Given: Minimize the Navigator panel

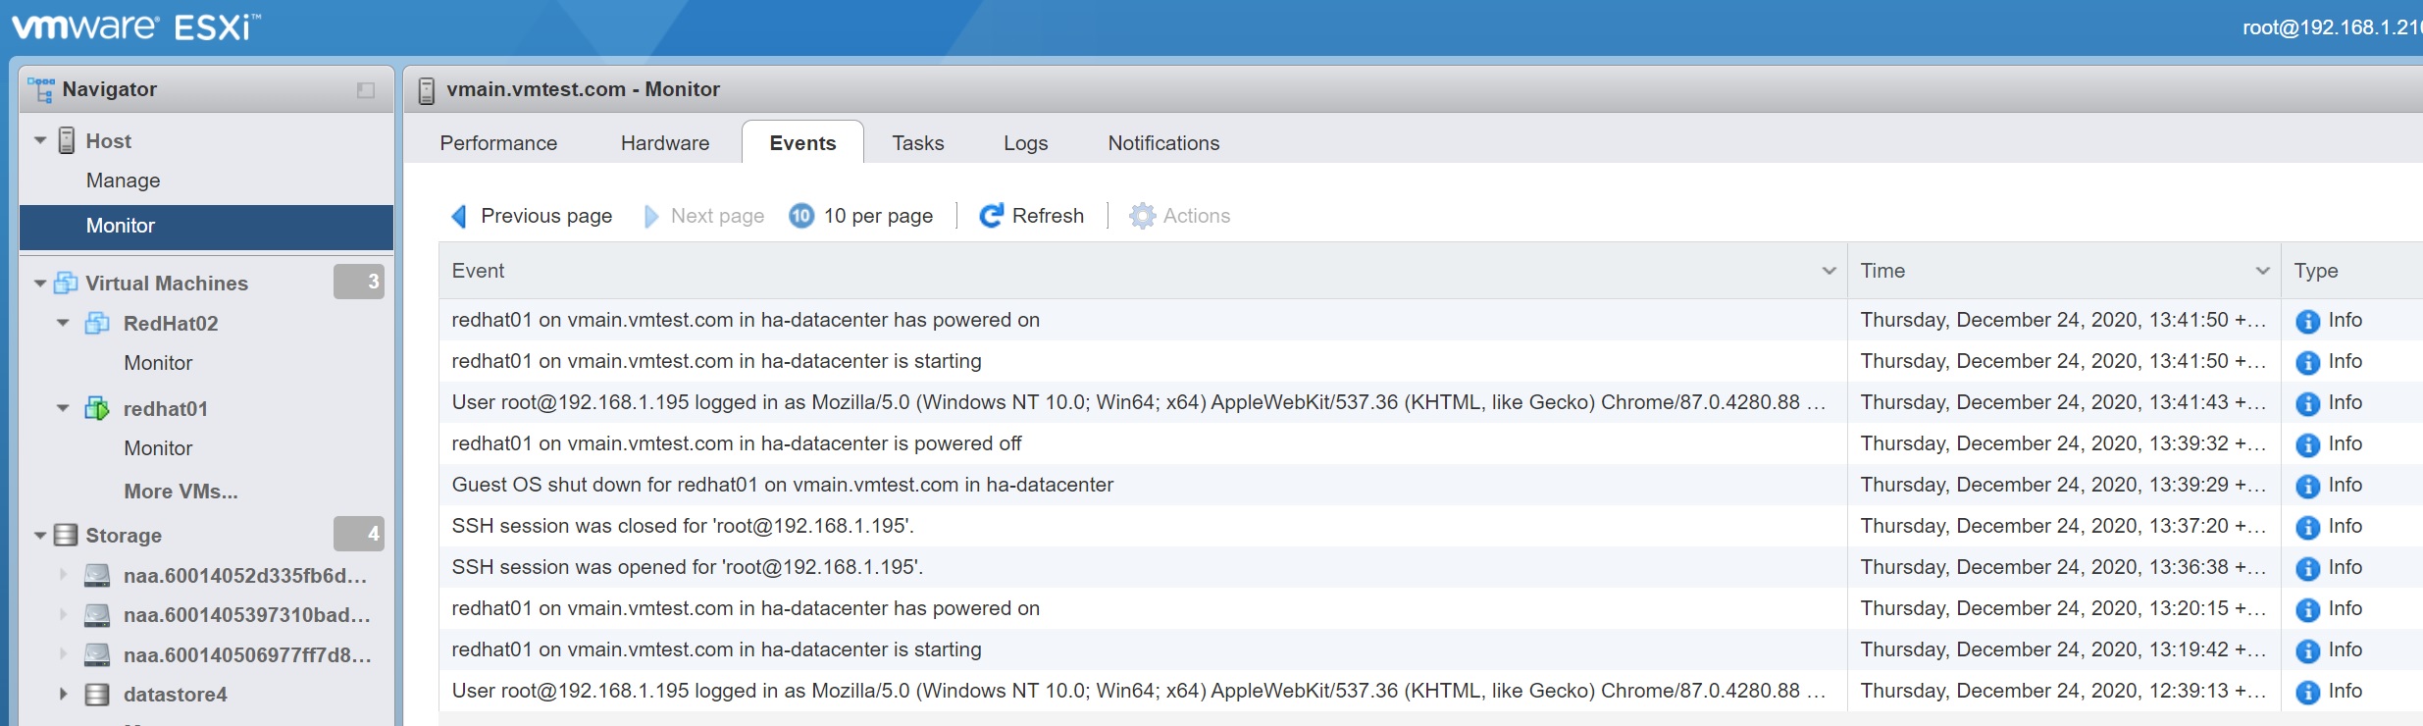Looking at the screenshot, I should click(x=366, y=90).
